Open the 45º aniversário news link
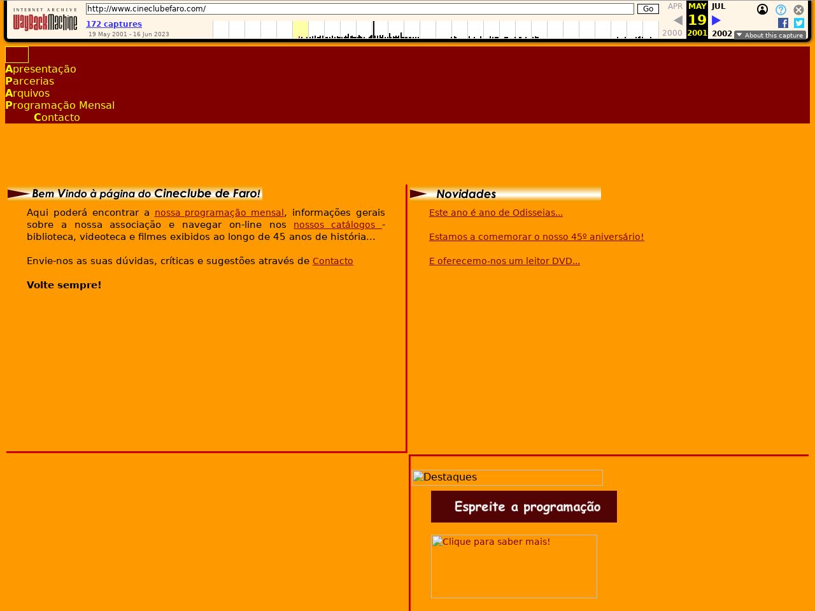Viewport: 815px width, 611px height. [x=536, y=237]
